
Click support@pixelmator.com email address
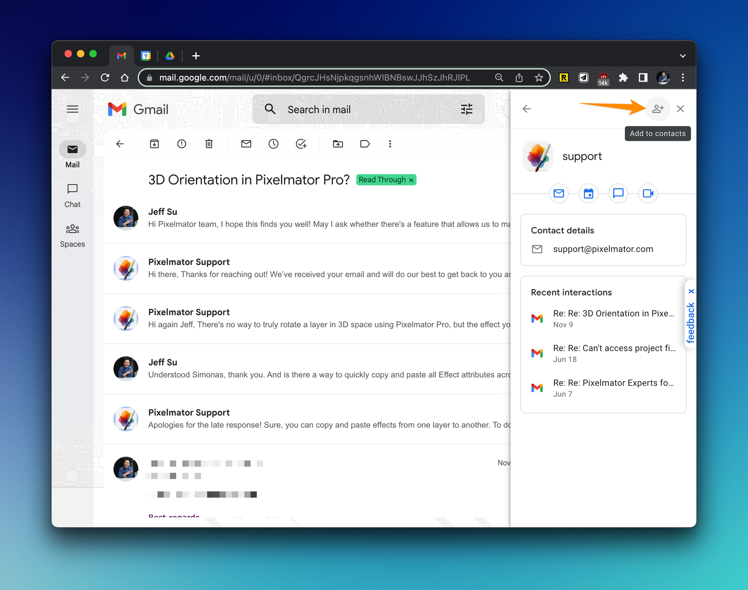point(603,249)
